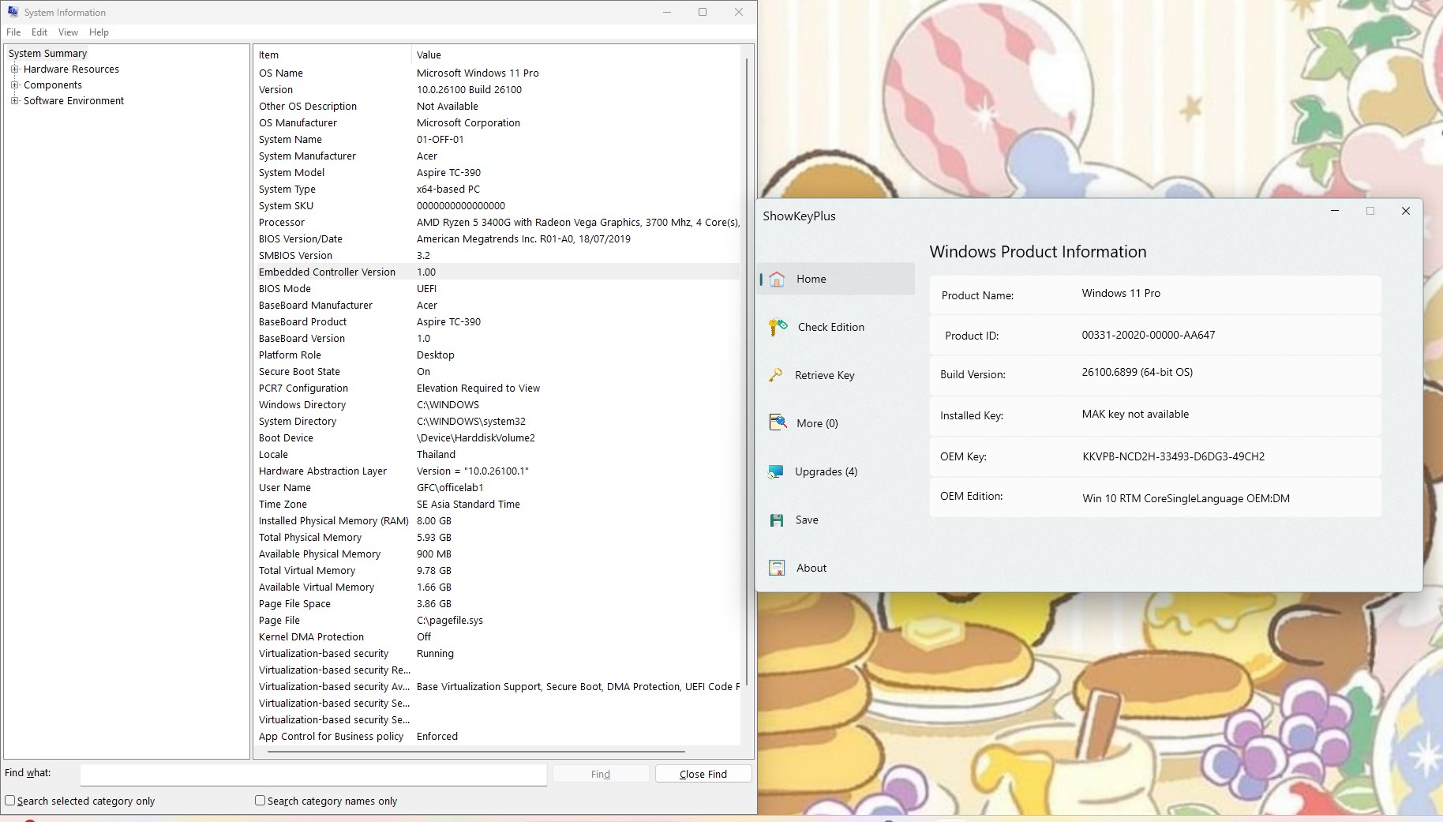Click the System Information title bar icon
Screen dimensions: 1443x822
(13, 12)
